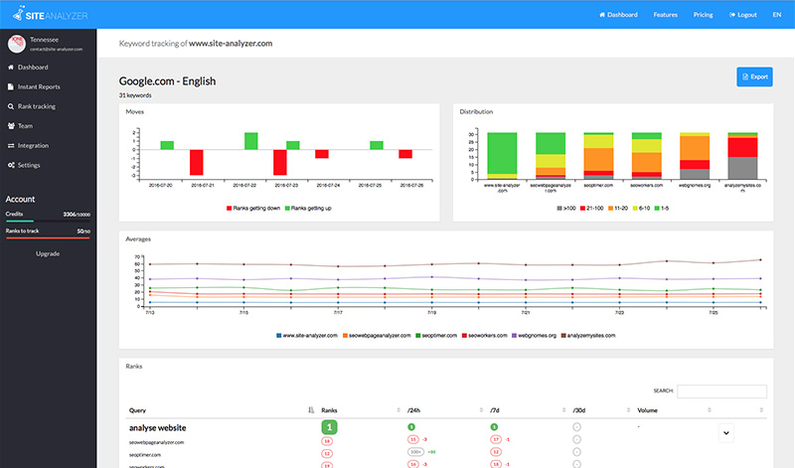Click the empty /30d circle for analyse website

point(576,427)
